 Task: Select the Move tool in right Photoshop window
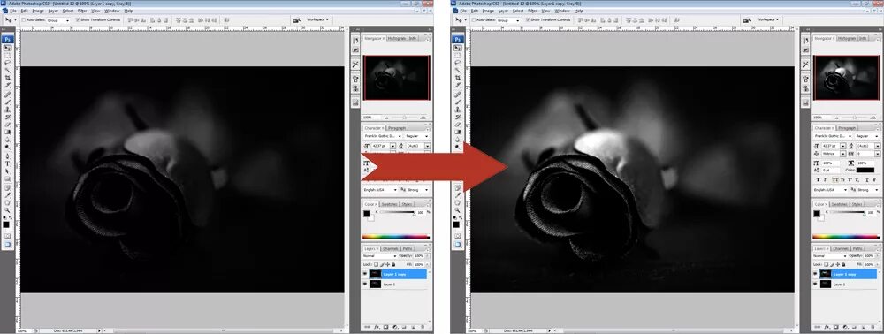[458, 49]
